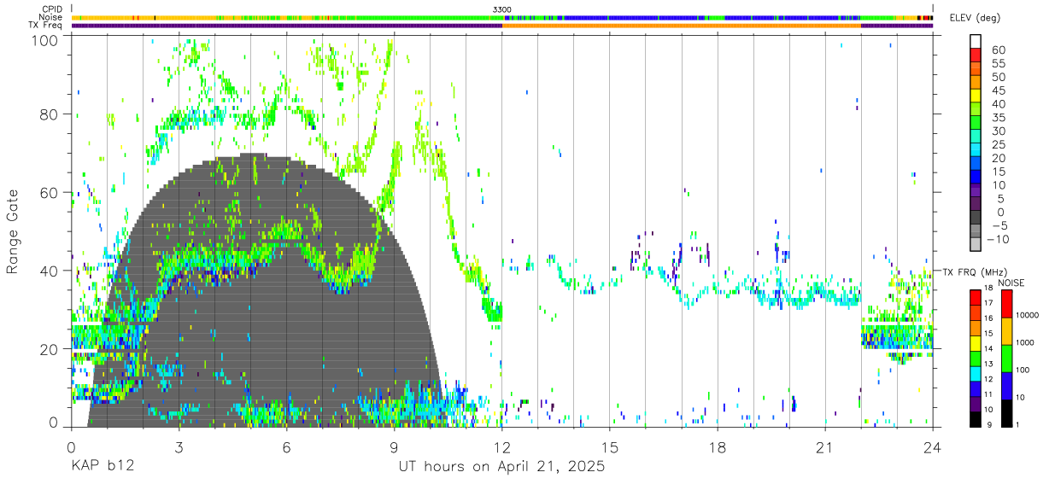Click the x-axis tick label 9
Viewport: 1049px width, 484px height.
(394, 447)
